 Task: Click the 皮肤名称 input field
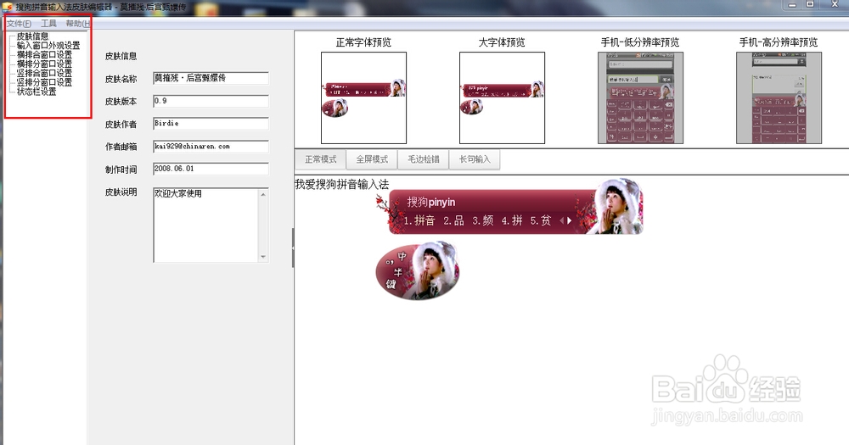pos(211,78)
